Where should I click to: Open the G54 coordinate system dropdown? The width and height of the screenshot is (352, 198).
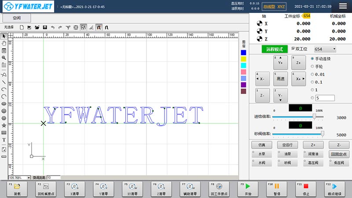[x=325, y=49]
